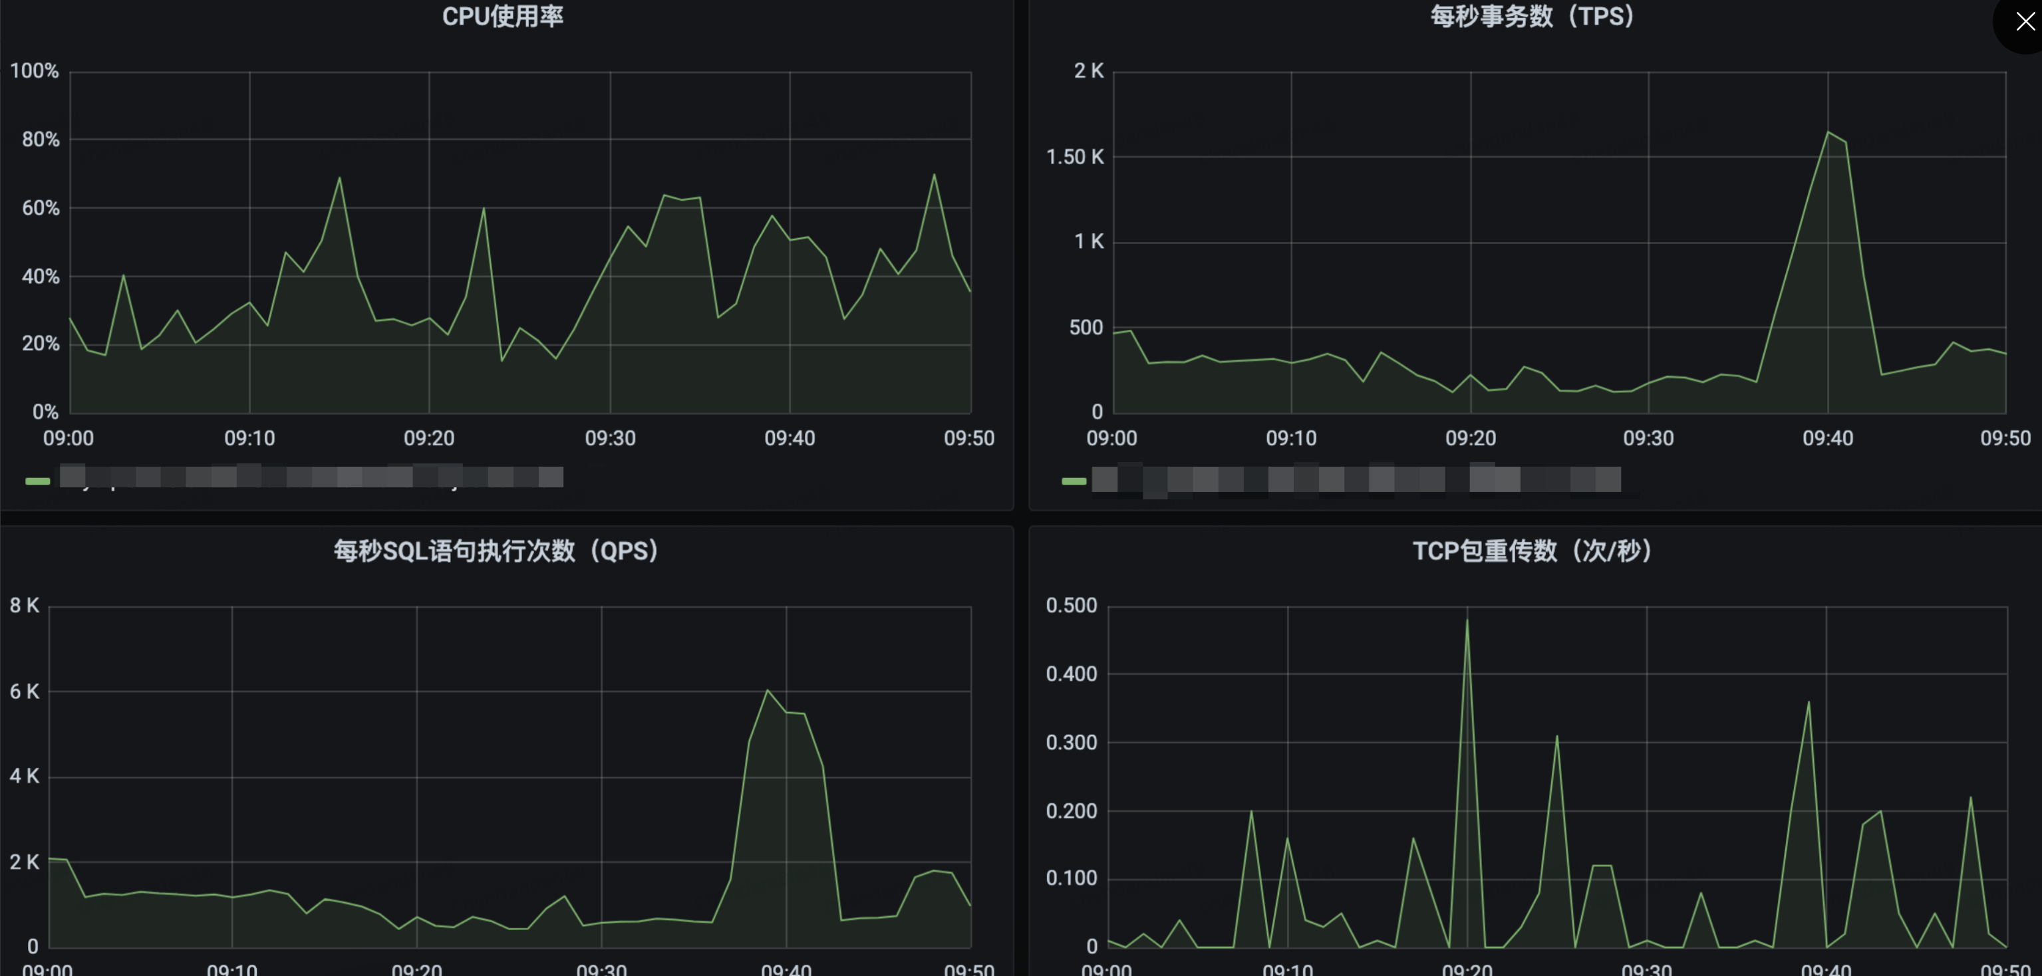The width and height of the screenshot is (2042, 976).
Task: Click the 1 K axis label in TPS chart
Action: (1088, 241)
